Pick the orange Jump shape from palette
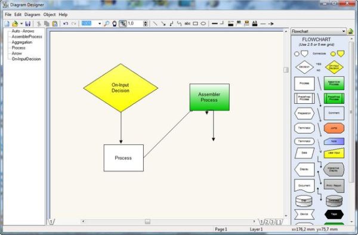The height and width of the screenshot is (235, 358). coord(334,128)
